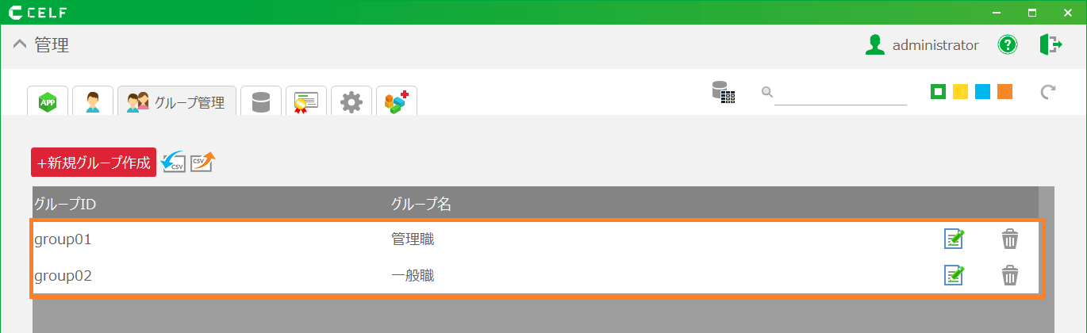This screenshot has width=1087, height=333.
Task: Edit the group01 管理職 row
Action: (x=954, y=239)
